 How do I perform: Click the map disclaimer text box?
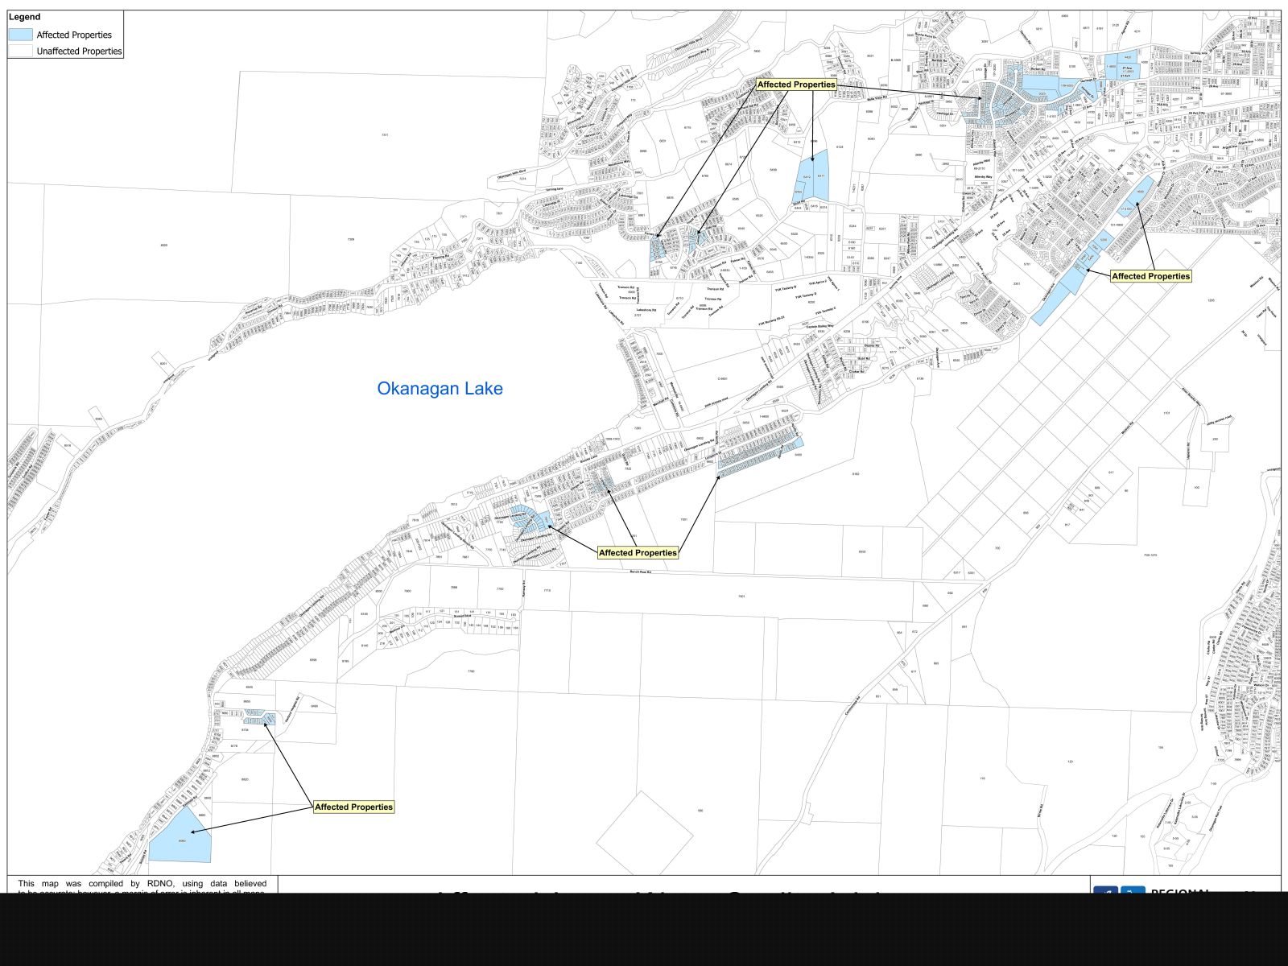(142, 885)
